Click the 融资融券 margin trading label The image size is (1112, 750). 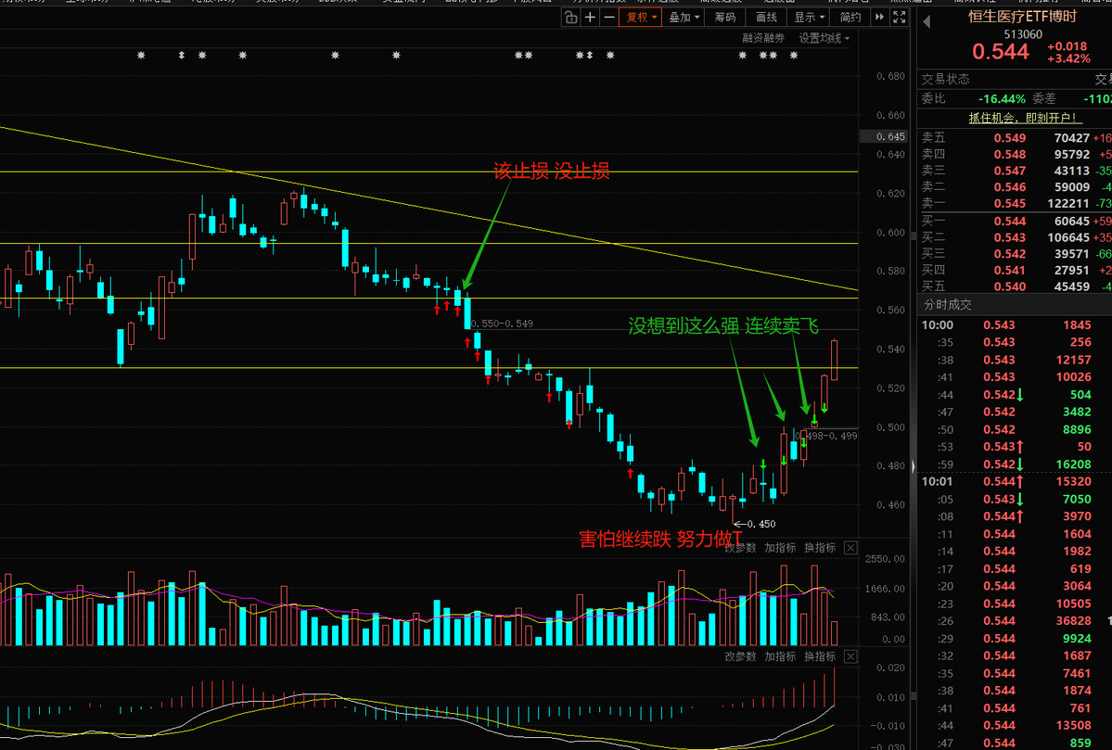763,38
